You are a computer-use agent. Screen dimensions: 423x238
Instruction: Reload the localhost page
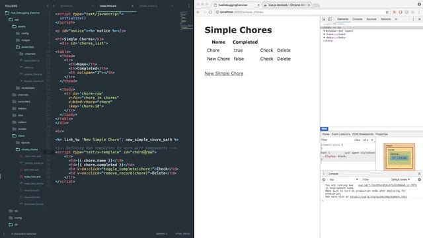click(x=210, y=12)
